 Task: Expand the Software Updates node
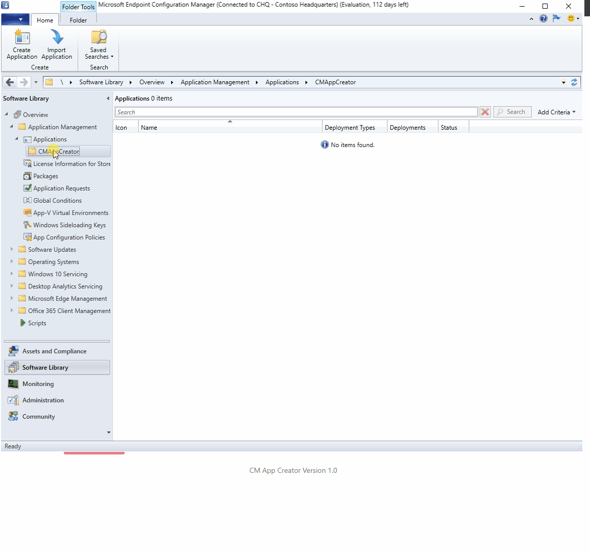click(12, 249)
